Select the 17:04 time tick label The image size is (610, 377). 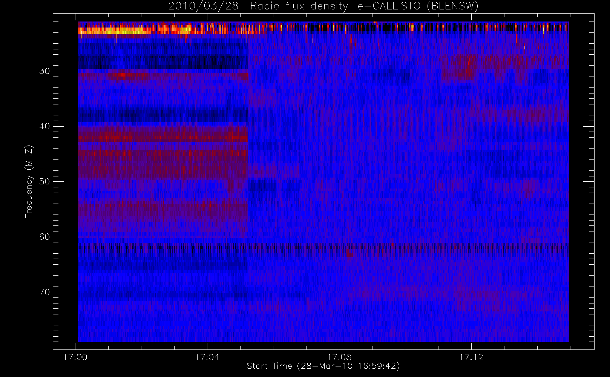point(207,357)
